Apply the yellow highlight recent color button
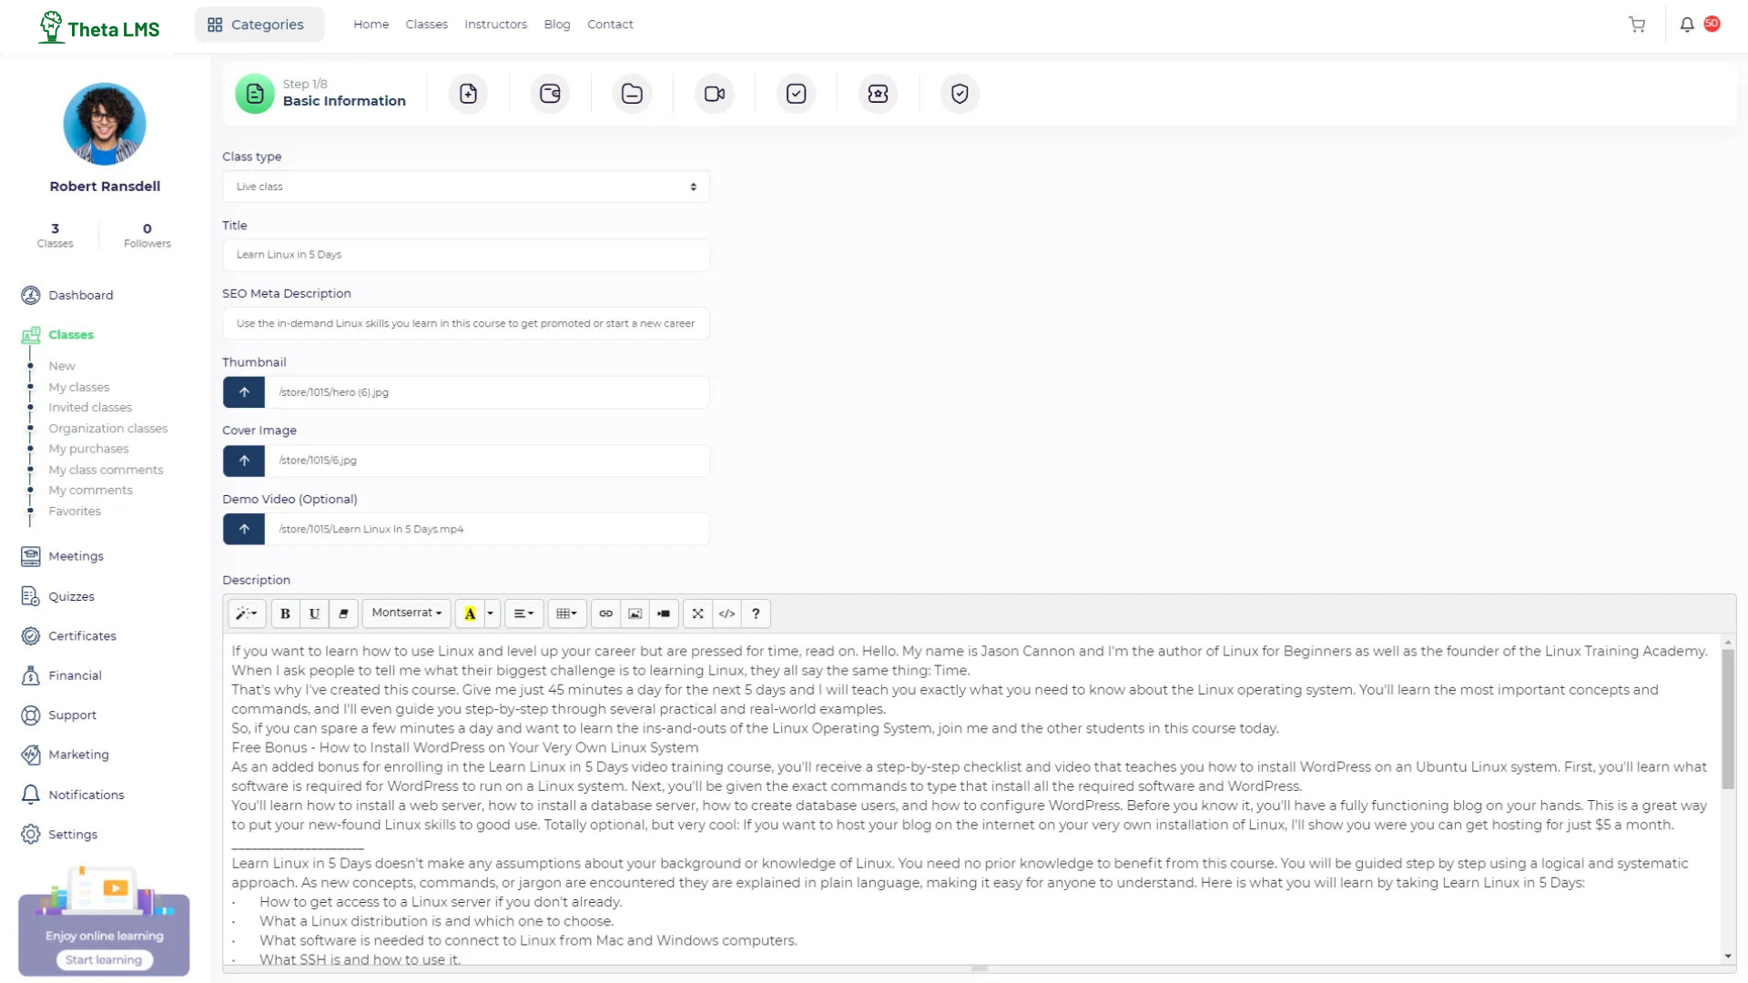Viewport: 1748px width, 983px height. coord(470,613)
